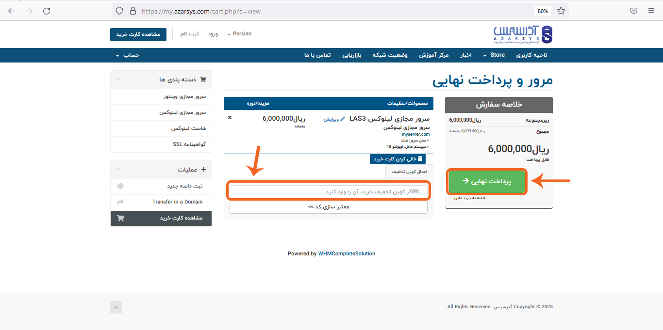This screenshot has height=330, width=663.
Task: Open the ورود login link
Action: click(x=213, y=34)
